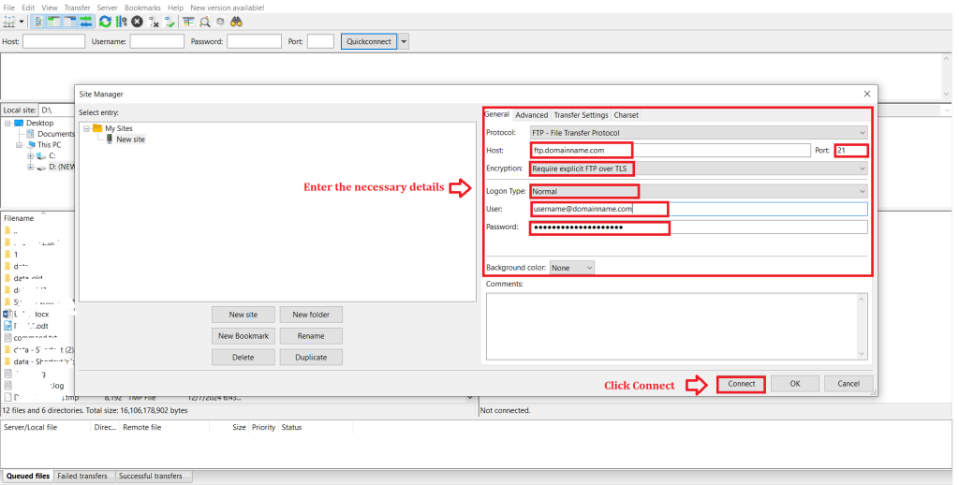Toggle the local directory tree icon

point(53,22)
